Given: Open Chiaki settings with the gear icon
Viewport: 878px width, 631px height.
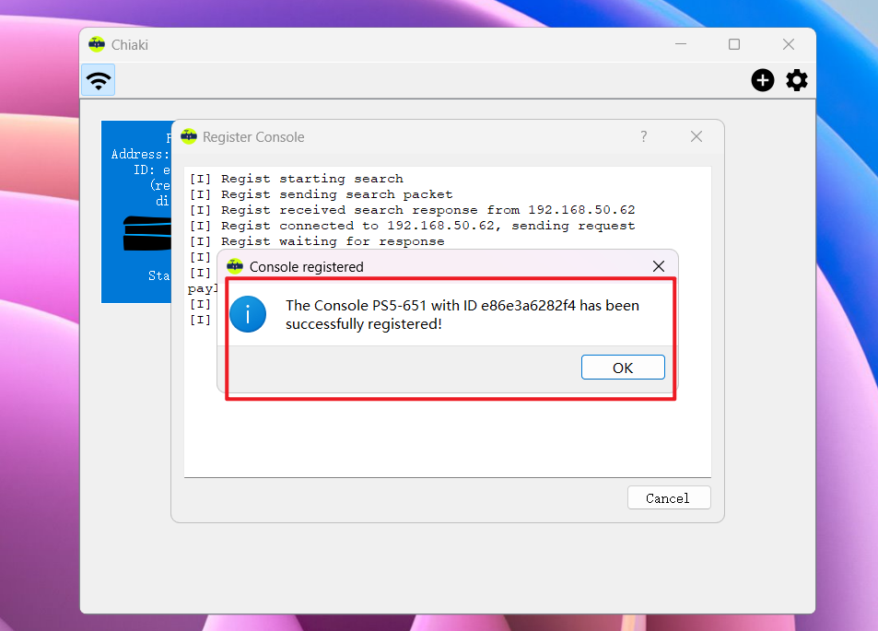Looking at the screenshot, I should pyautogui.click(x=796, y=80).
